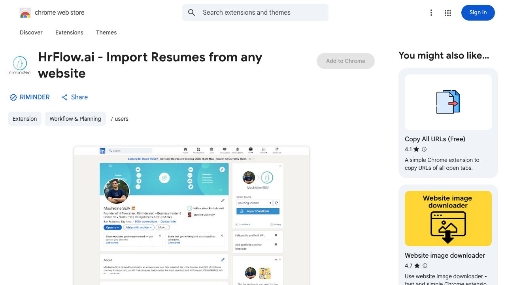Click the verified publisher badge beside RIMINDER
The height and width of the screenshot is (285, 506).
(13, 97)
